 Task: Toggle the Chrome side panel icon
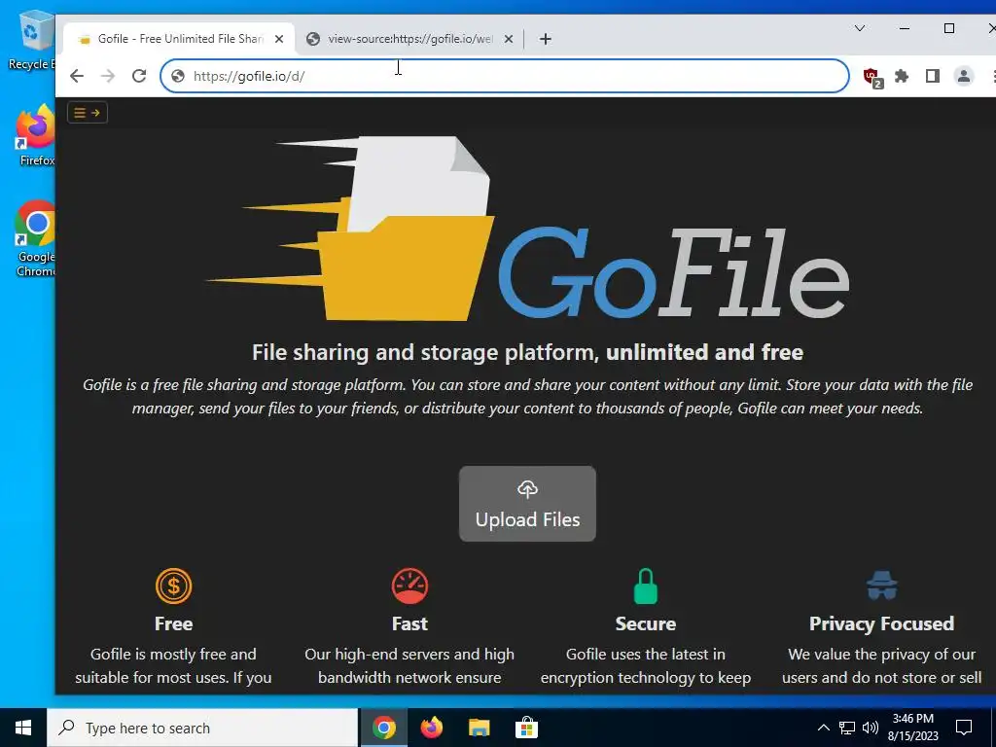click(x=933, y=76)
